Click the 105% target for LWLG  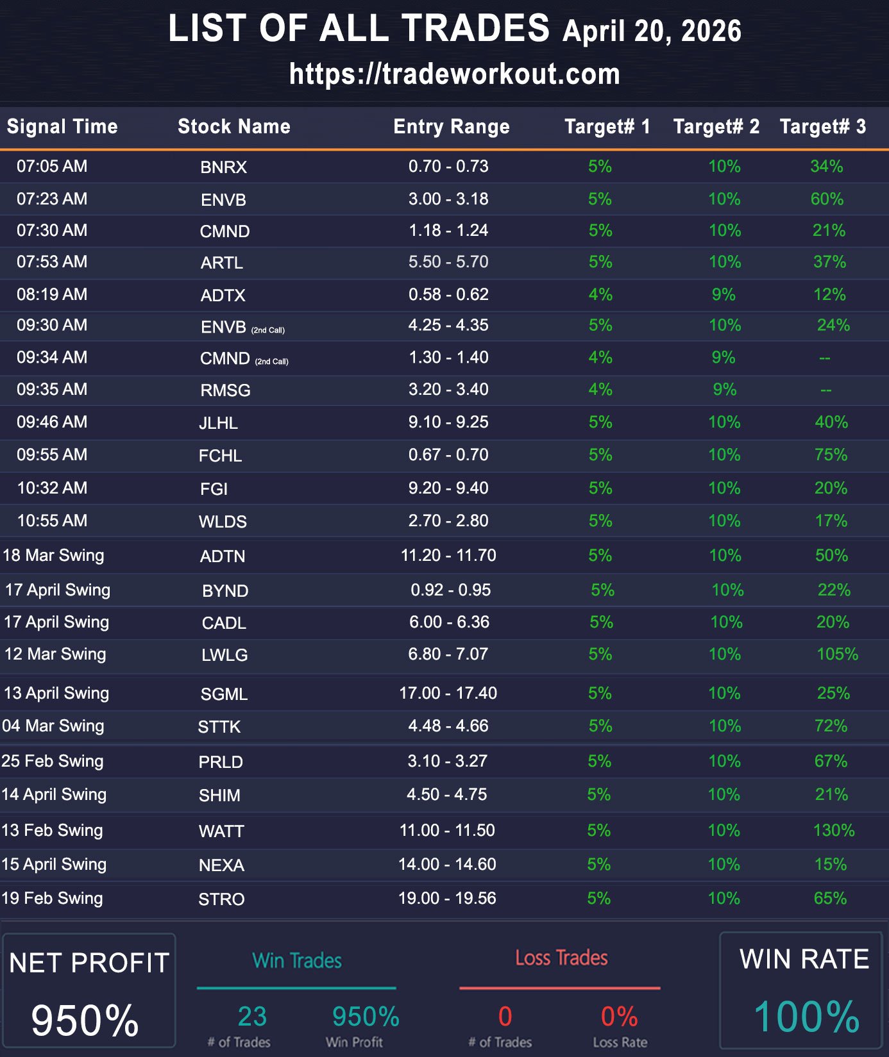click(x=837, y=654)
